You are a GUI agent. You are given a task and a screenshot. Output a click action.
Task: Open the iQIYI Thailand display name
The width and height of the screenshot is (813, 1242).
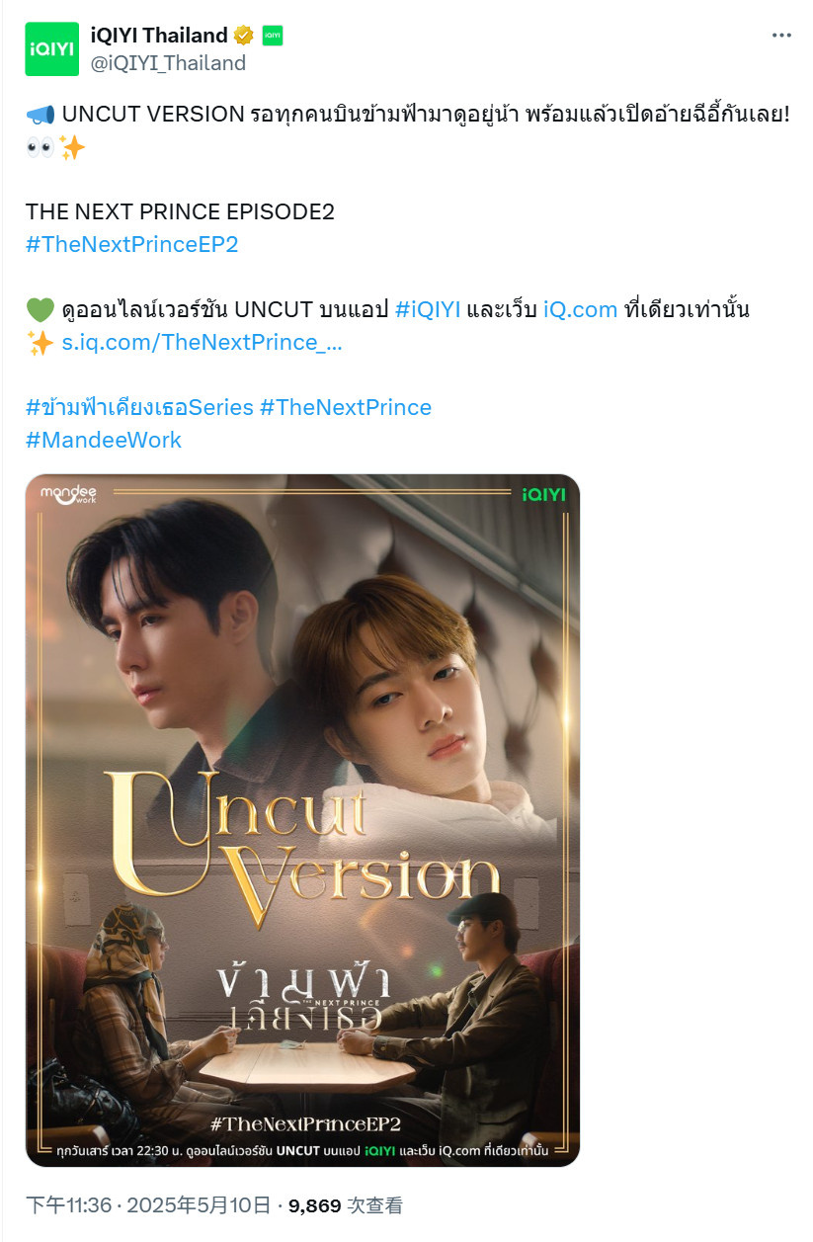[159, 36]
